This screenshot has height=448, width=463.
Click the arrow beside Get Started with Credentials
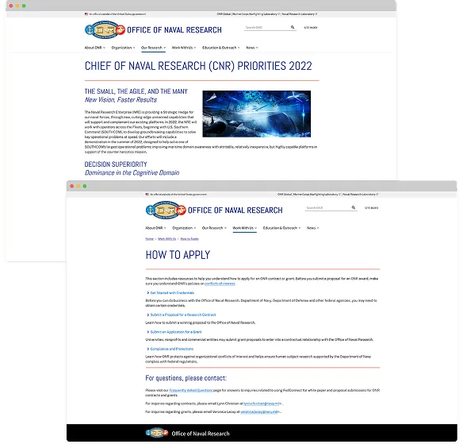148,292
